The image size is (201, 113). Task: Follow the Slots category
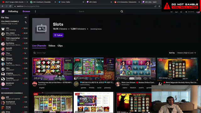click(58, 35)
